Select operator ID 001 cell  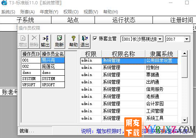coord(31,60)
